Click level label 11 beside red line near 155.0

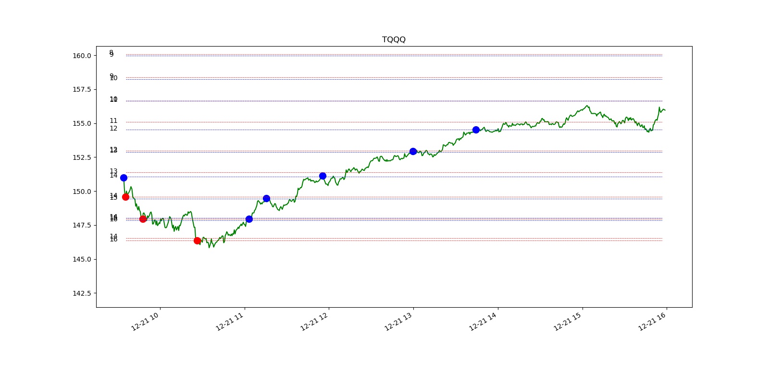(113, 120)
